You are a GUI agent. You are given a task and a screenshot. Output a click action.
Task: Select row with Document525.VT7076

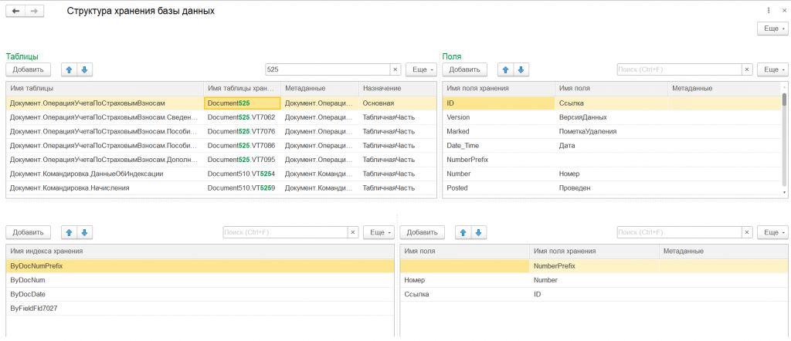222,131
